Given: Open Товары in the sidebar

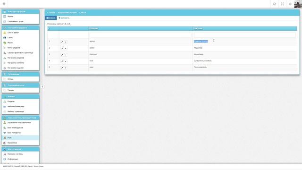Looking at the screenshot, I should pos(20,90).
